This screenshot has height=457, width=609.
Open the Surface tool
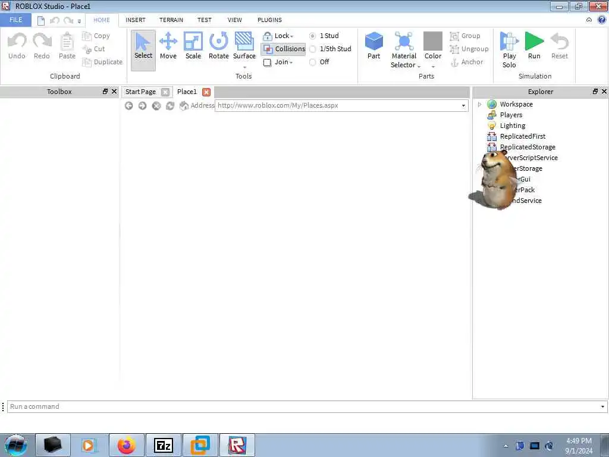tap(244, 46)
